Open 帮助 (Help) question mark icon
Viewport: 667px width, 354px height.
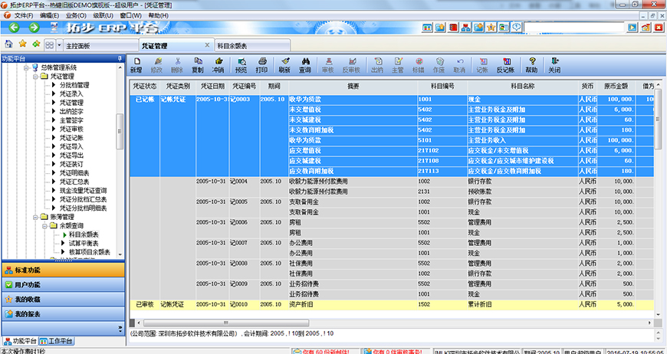(x=531, y=64)
